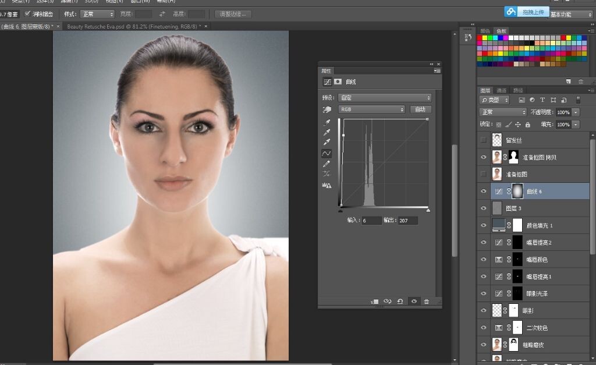
Task: Clip adjustment to layer below icon
Action: pyautogui.click(x=374, y=301)
